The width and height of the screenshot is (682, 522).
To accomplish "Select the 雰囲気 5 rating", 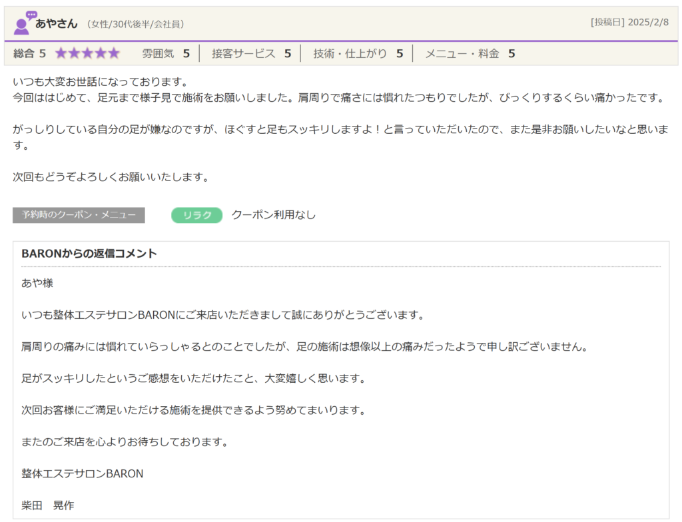I will tap(166, 53).
